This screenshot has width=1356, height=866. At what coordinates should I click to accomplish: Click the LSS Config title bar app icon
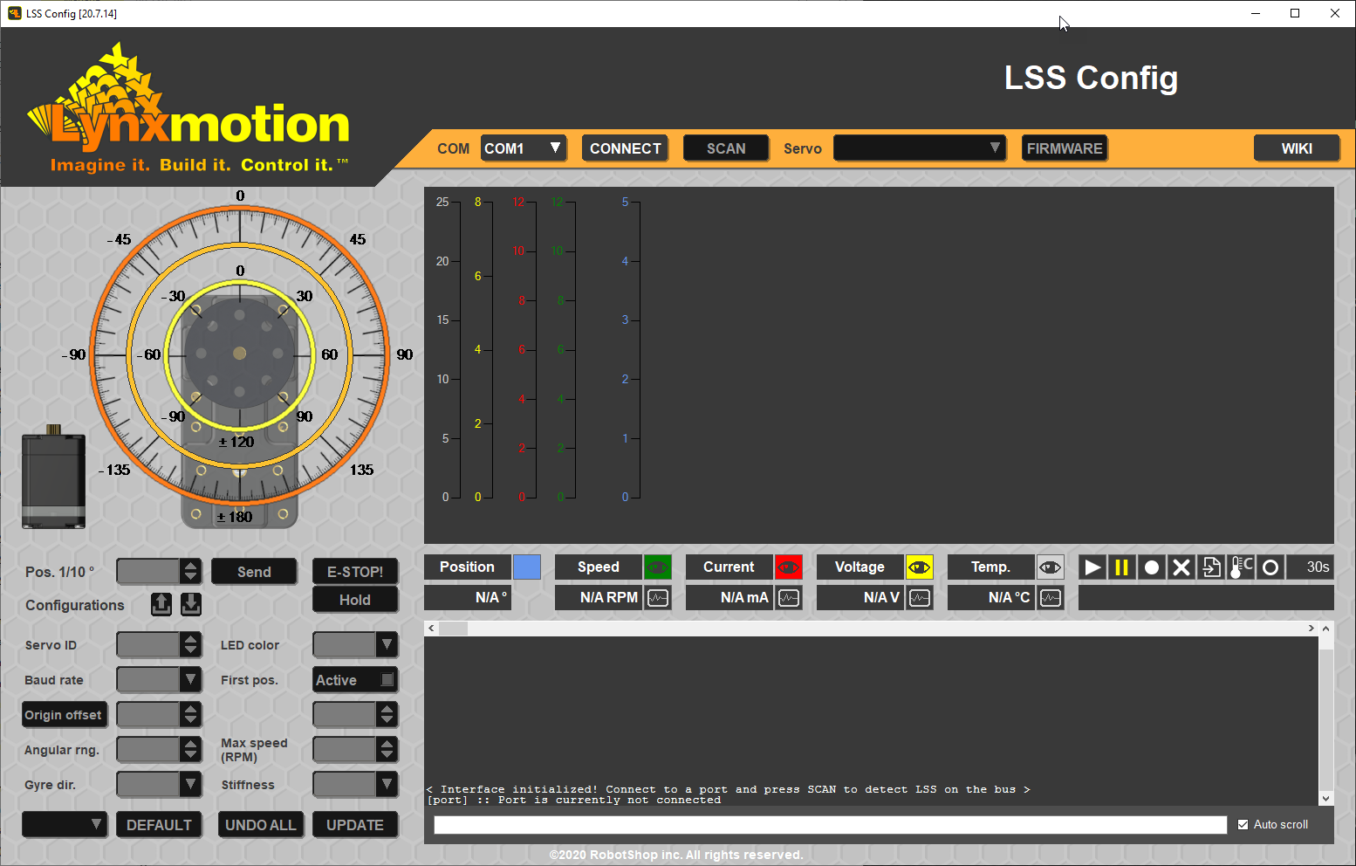[15, 13]
